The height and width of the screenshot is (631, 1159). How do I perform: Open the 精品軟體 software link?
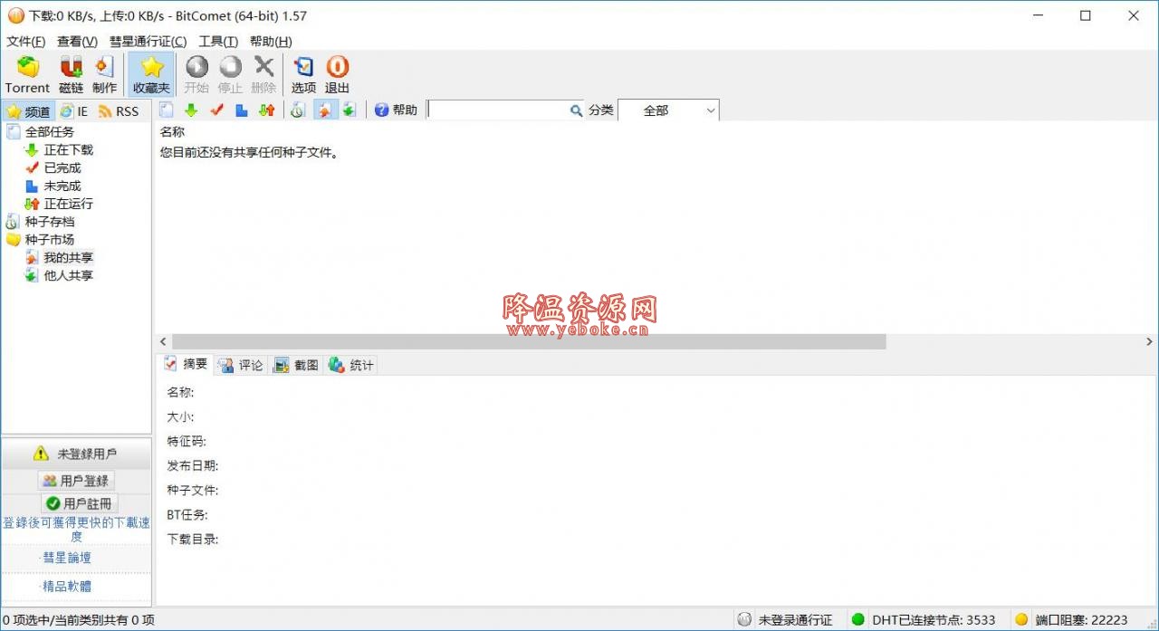[x=67, y=586]
